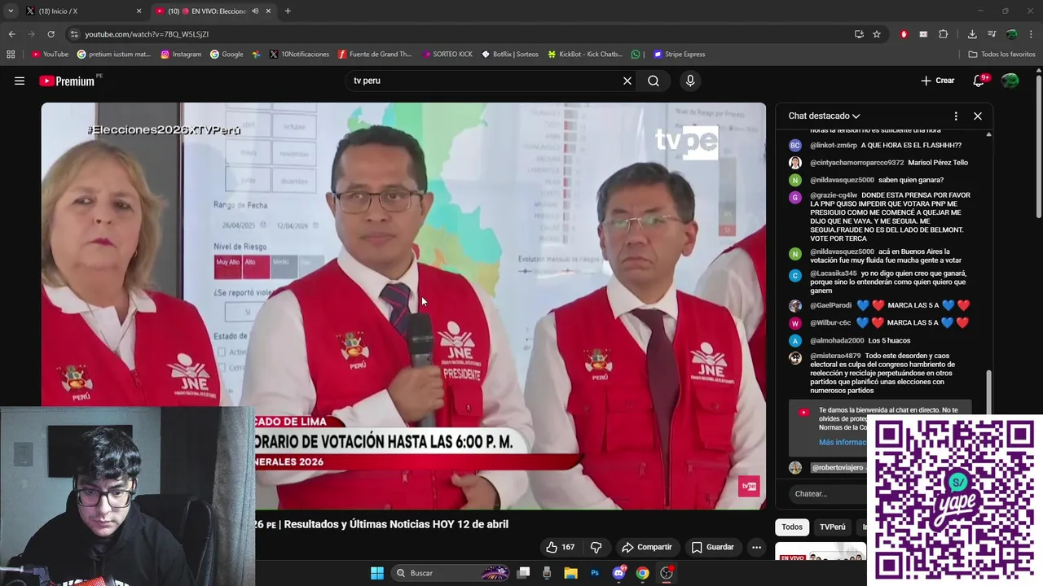Open the Windows Start menu
Screen dimensions: 1043x586
[377, 573]
